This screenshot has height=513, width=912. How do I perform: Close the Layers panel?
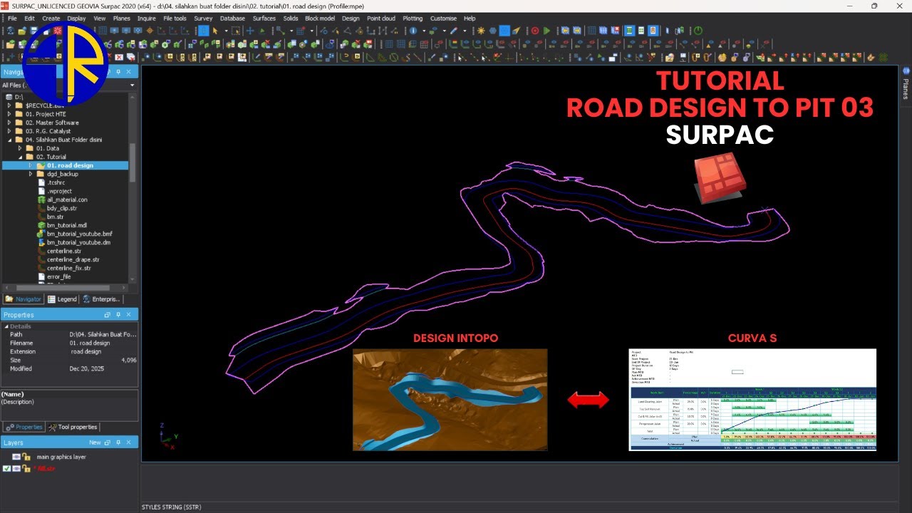click(128, 442)
